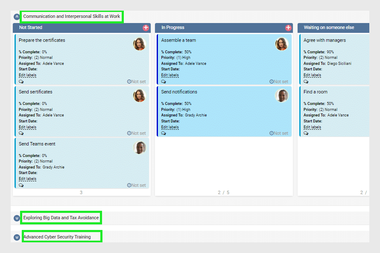Open comments on Send Teams event card
Viewport: 380px width, 253px height.
click(x=21, y=185)
